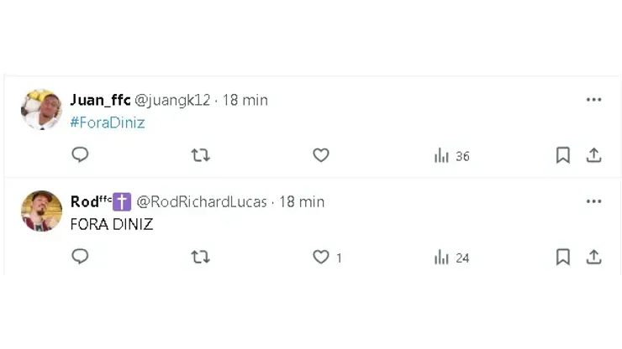Screen dimensions: 622x349
Task: Open the Juan_ffc display name
Action: click(x=100, y=101)
